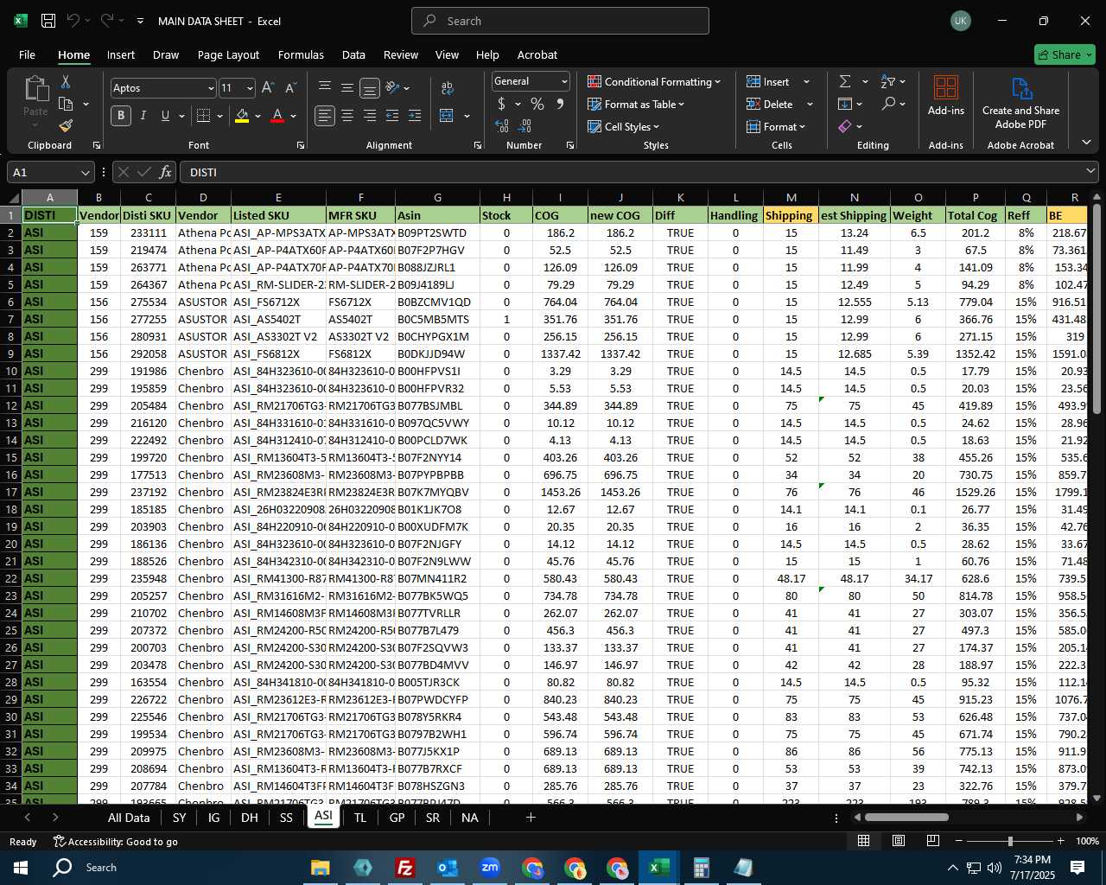Click the Share button

coord(1065,54)
